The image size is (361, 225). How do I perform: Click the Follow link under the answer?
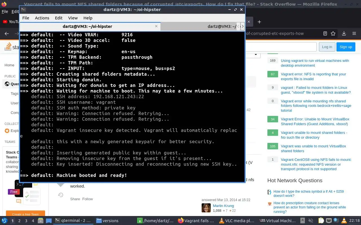[x=87, y=199]
